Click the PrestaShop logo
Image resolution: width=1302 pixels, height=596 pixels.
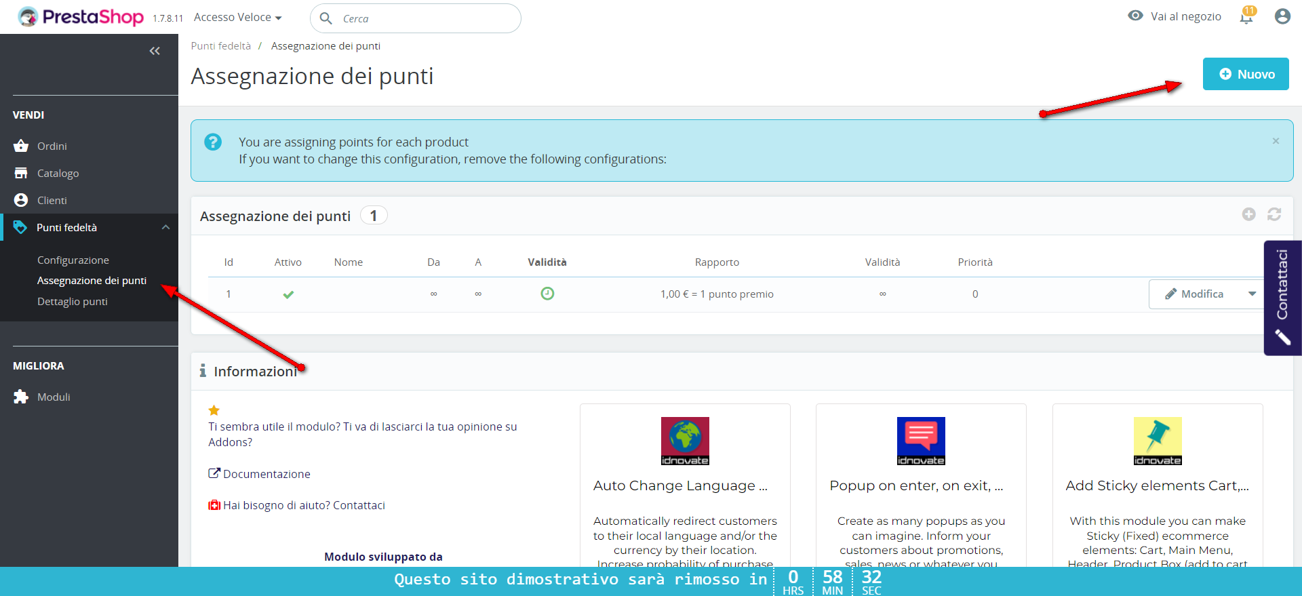(x=81, y=16)
